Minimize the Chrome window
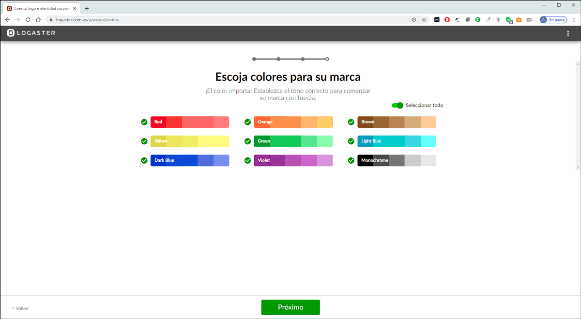 coord(545,5)
